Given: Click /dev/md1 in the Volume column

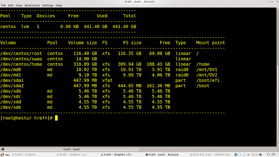Looking at the screenshot, I should (11, 75).
